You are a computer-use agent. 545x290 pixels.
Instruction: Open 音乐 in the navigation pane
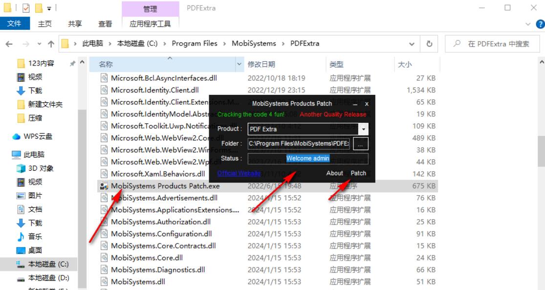[x=35, y=237]
